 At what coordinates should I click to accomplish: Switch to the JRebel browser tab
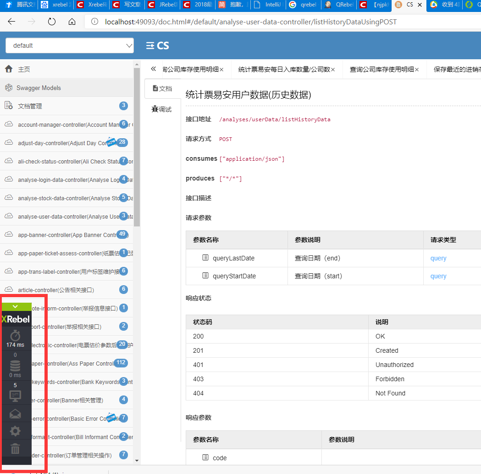tap(164, 5)
